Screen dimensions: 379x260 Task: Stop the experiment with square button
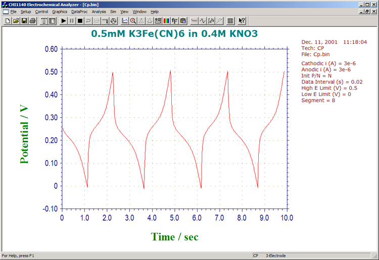pos(80,21)
